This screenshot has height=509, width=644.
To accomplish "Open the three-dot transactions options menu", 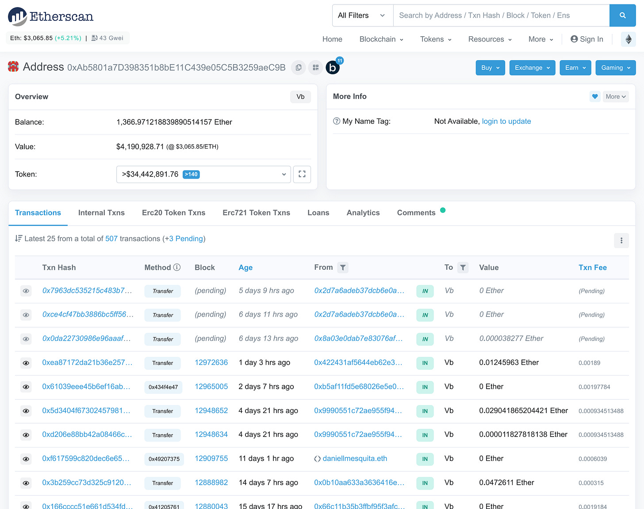I will [621, 240].
